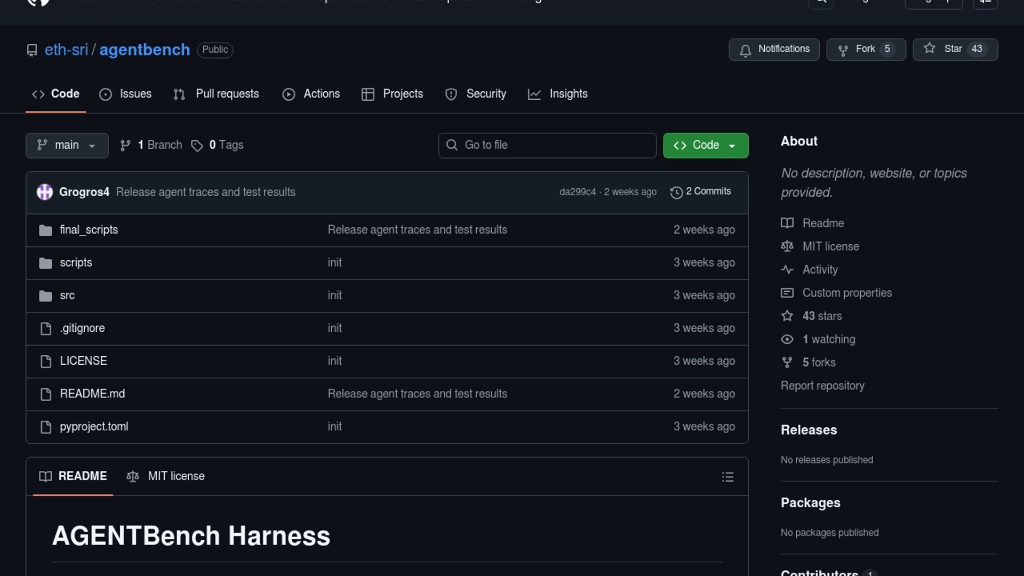
Task: Open the Pull requests tab
Action: (x=217, y=94)
